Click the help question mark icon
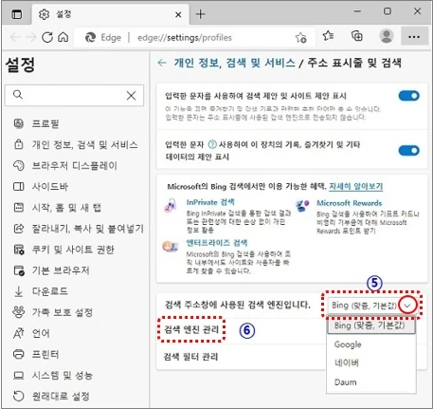 point(212,144)
